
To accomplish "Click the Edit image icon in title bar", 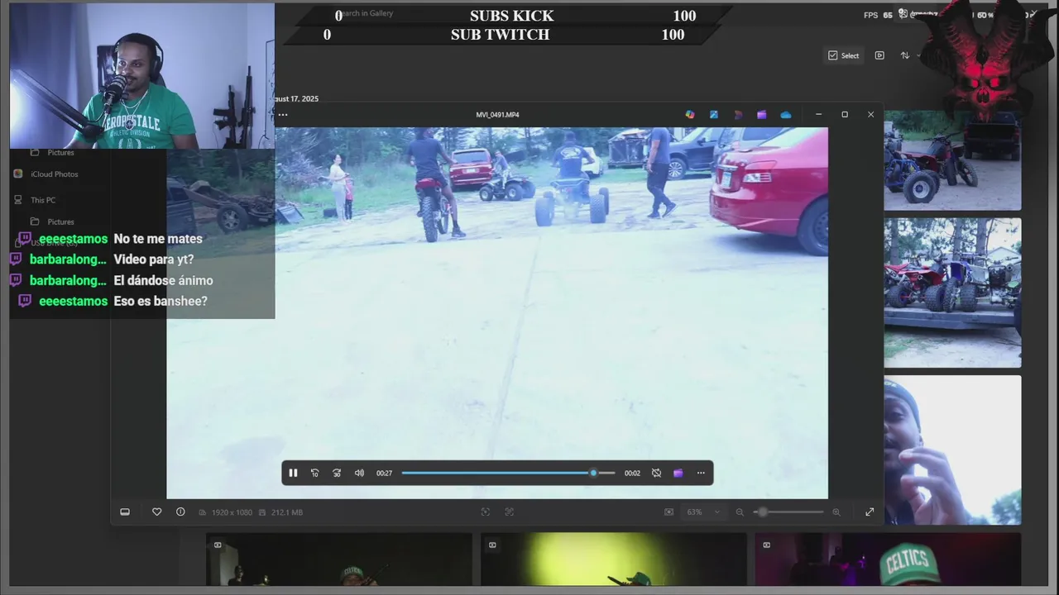I will click(714, 115).
